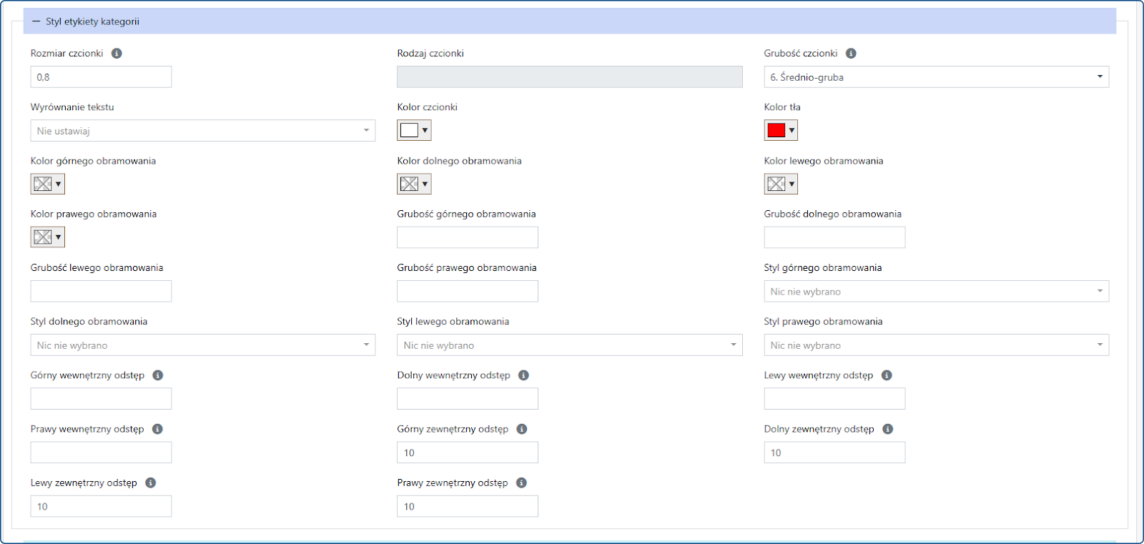Open the Kolor czcionki color picker

click(414, 130)
